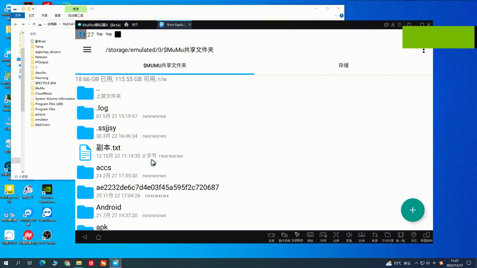Click the 截屏 screenshot crop icon
Image resolution: width=477 pixels, height=268 pixels.
click(x=375, y=237)
